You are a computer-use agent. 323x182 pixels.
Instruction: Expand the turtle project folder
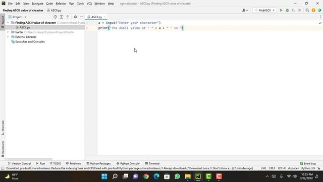coord(8,32)
